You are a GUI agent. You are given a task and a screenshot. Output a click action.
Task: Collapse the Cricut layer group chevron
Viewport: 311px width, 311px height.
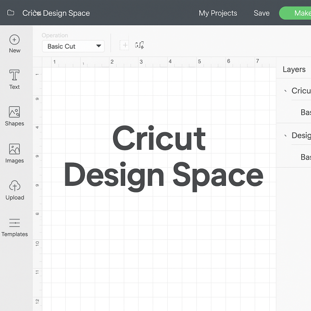pos(285,91)
